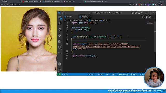This screenshot has width=166, height=93.
Task: Open the VS Code hamburger menu
Action: click(64, 13)
